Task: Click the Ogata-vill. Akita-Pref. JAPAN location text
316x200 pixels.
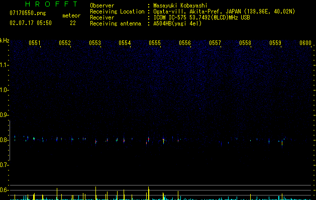Action: (224, 11)
